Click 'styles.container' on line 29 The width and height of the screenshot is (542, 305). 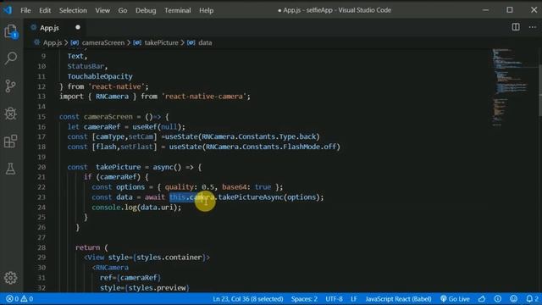tap(169, 258)
